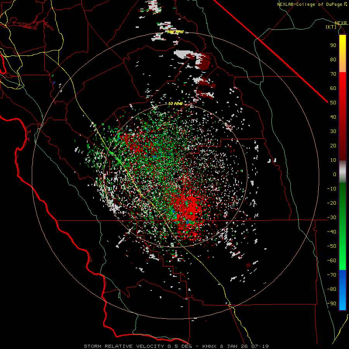Click the -90 knot scale value
This screenshot has width=349, height=349.
[332, 303]
